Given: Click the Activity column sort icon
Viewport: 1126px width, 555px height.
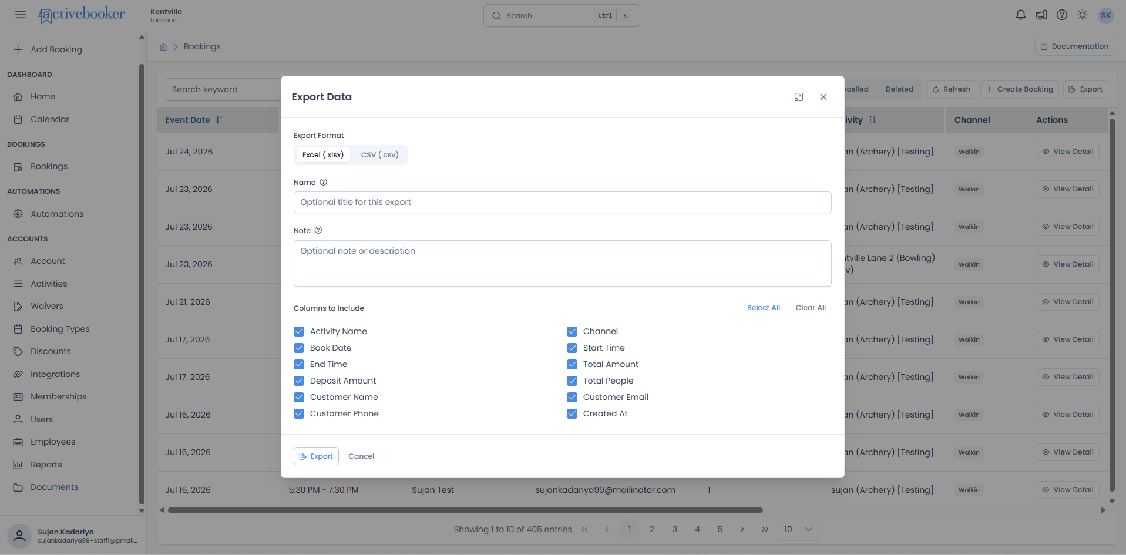Looking at the screenshot, I should (x=872, y=119).
